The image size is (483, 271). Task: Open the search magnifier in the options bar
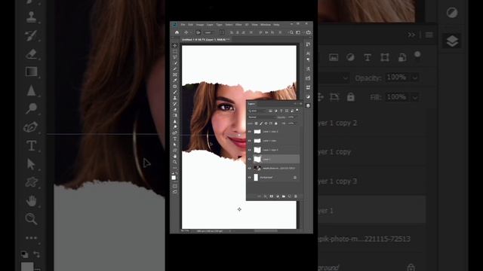[x=291, y=32]
